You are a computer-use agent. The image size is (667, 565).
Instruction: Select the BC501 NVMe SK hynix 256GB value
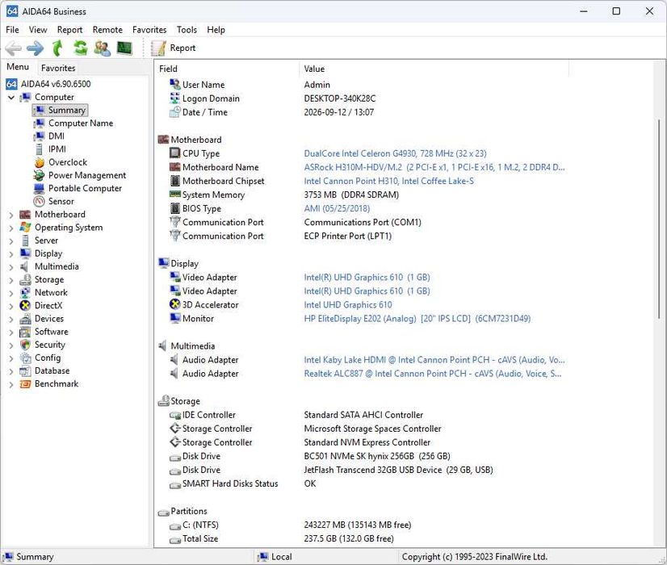pos(377,456)
